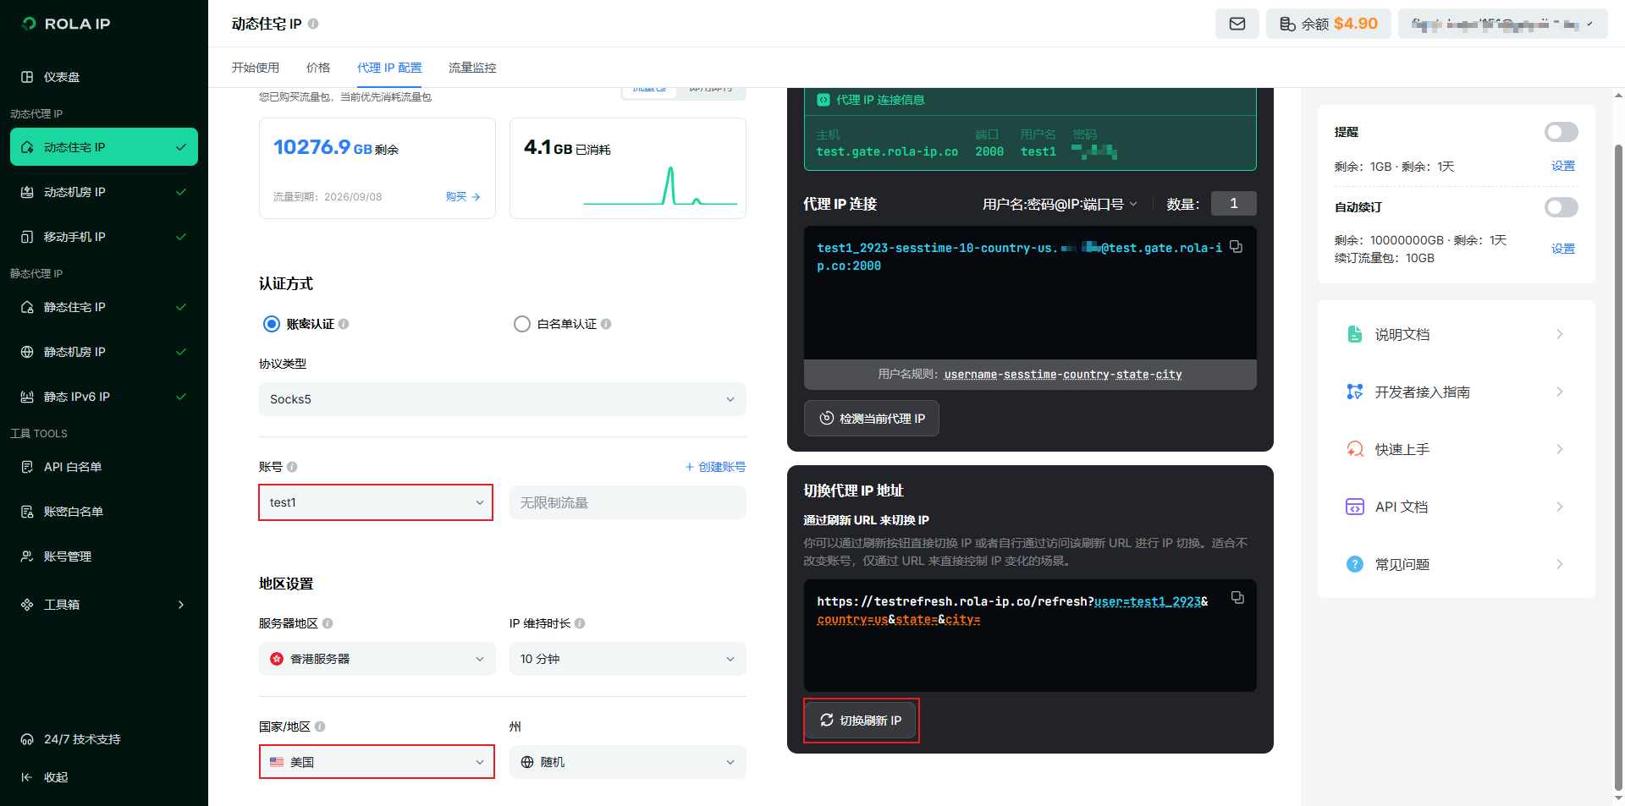
Task: Open 24/7 技术支持 support
Action: (82, 739)
